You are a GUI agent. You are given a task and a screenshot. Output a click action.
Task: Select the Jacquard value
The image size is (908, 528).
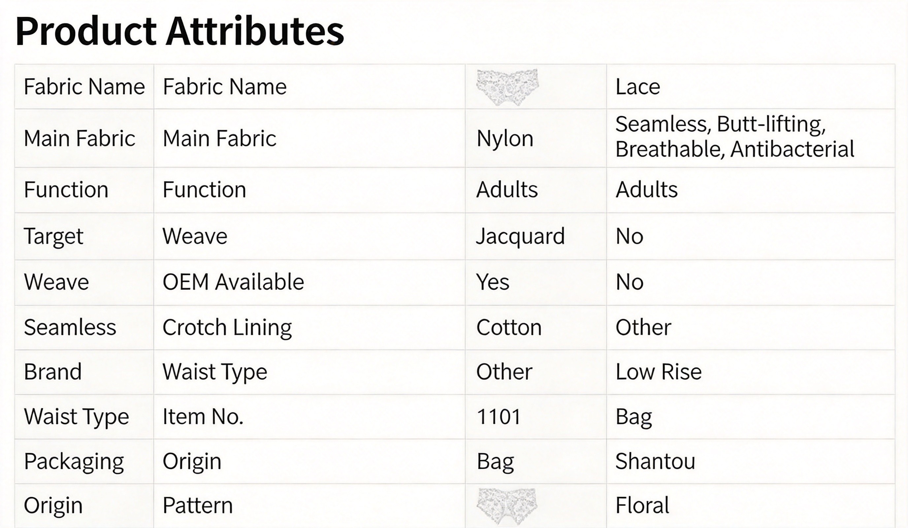click(520, 237)
